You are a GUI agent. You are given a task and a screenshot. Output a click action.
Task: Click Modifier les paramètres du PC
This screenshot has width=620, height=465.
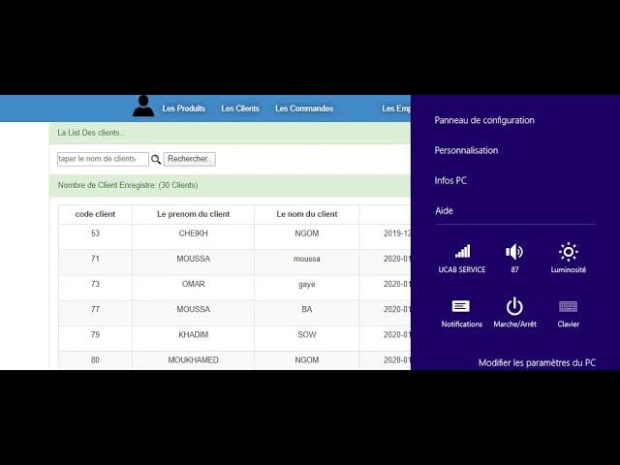point(537,362)
